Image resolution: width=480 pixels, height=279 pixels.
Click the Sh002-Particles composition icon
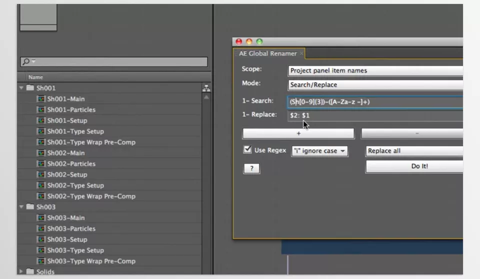[41, 164]
